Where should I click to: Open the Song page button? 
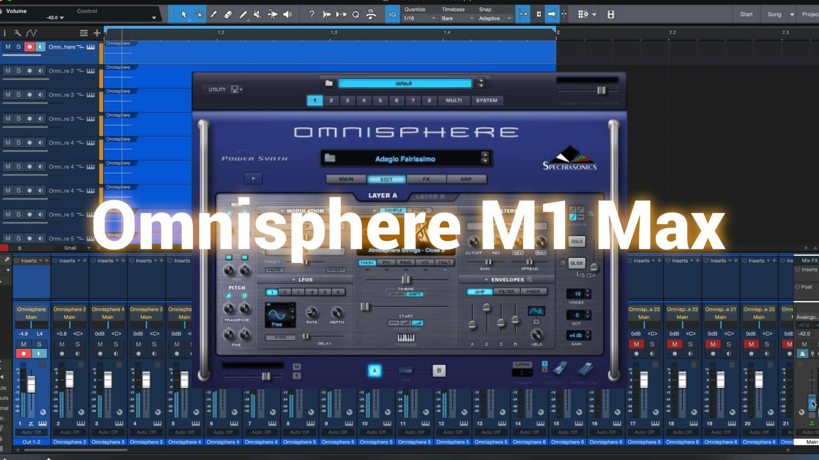774,14
